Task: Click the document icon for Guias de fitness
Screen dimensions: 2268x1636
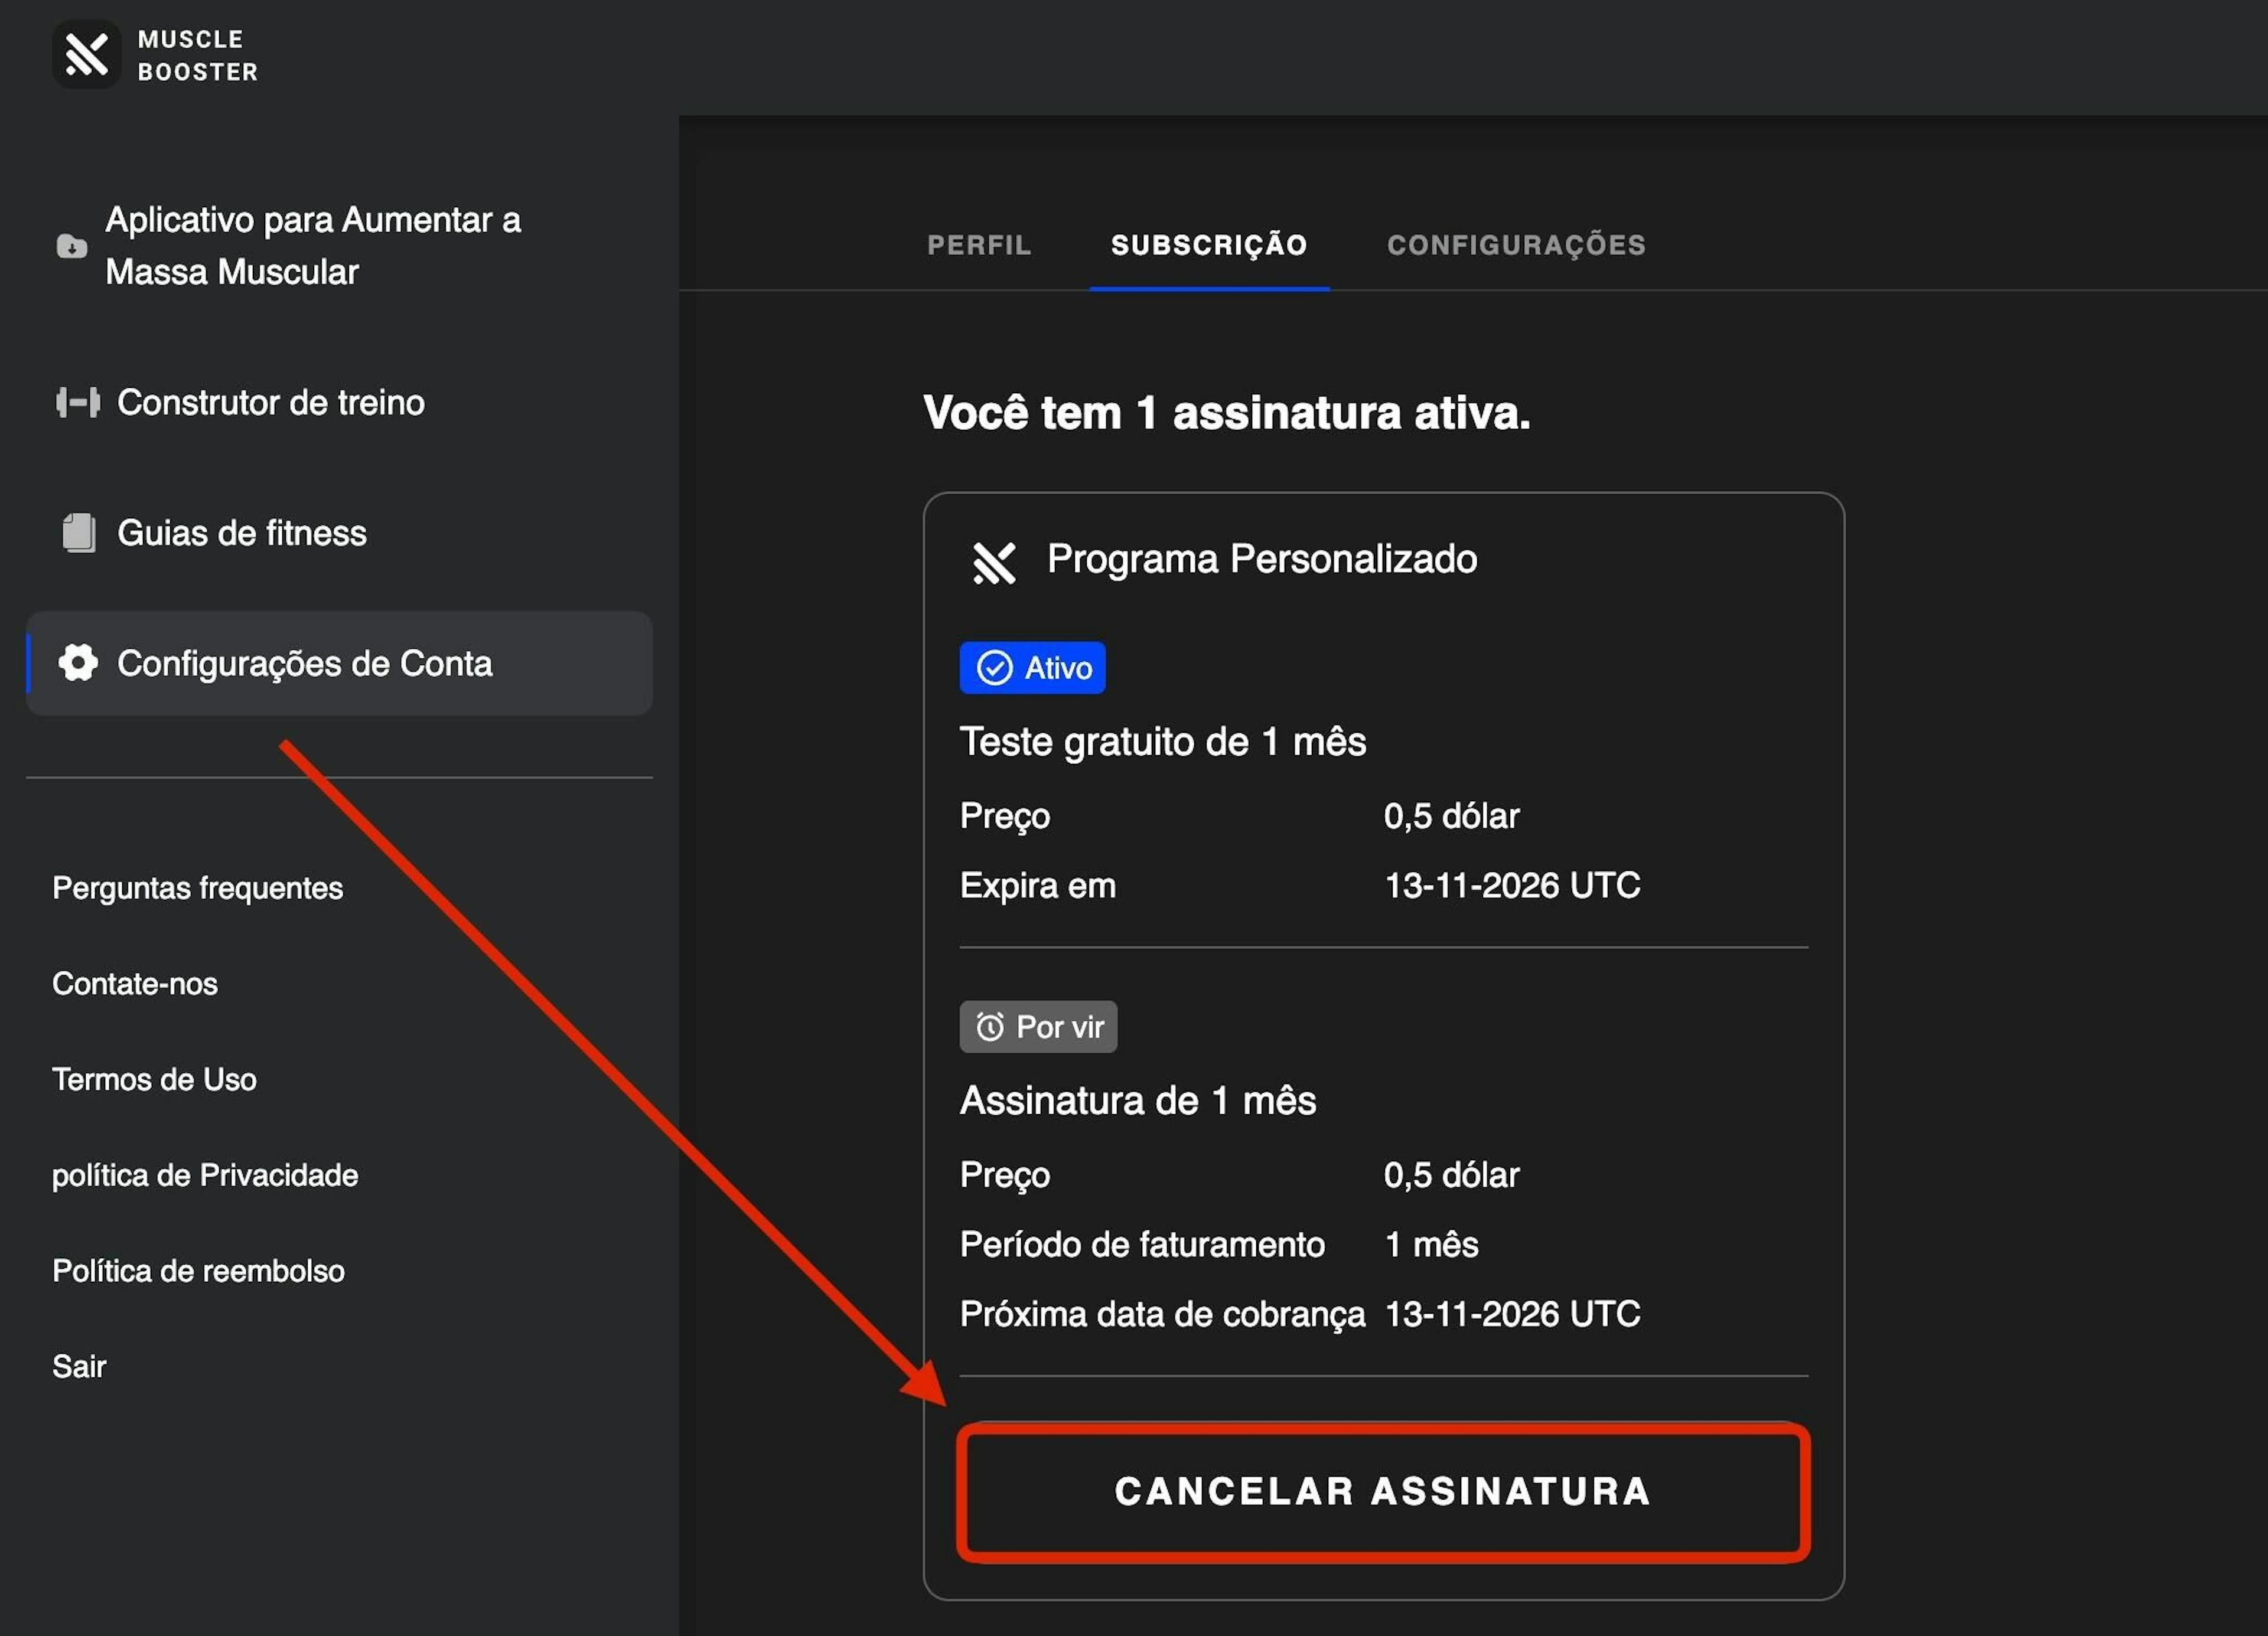Action: pyautogui.click(x=79, y=533)
